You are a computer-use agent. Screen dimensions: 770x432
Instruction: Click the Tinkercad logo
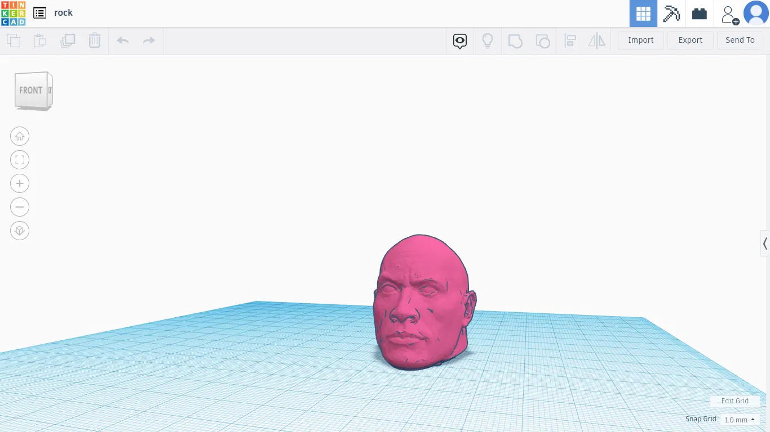point(13,13)
